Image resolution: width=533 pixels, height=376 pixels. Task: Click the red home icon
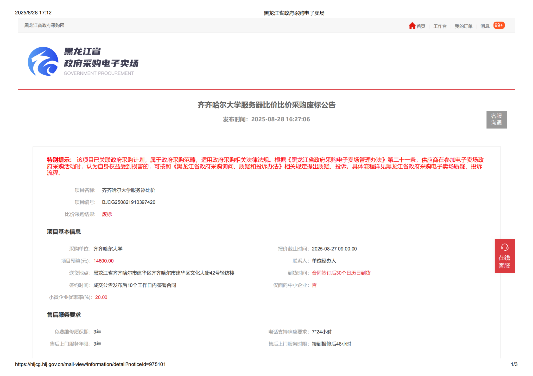(412, 26)
